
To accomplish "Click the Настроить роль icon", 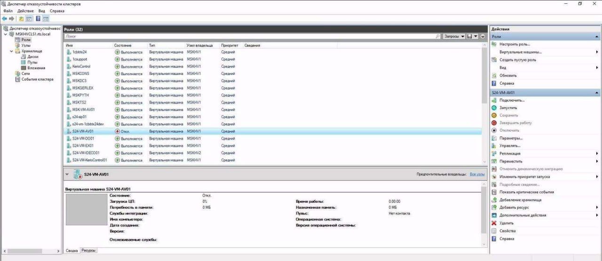I will [494, 44].
